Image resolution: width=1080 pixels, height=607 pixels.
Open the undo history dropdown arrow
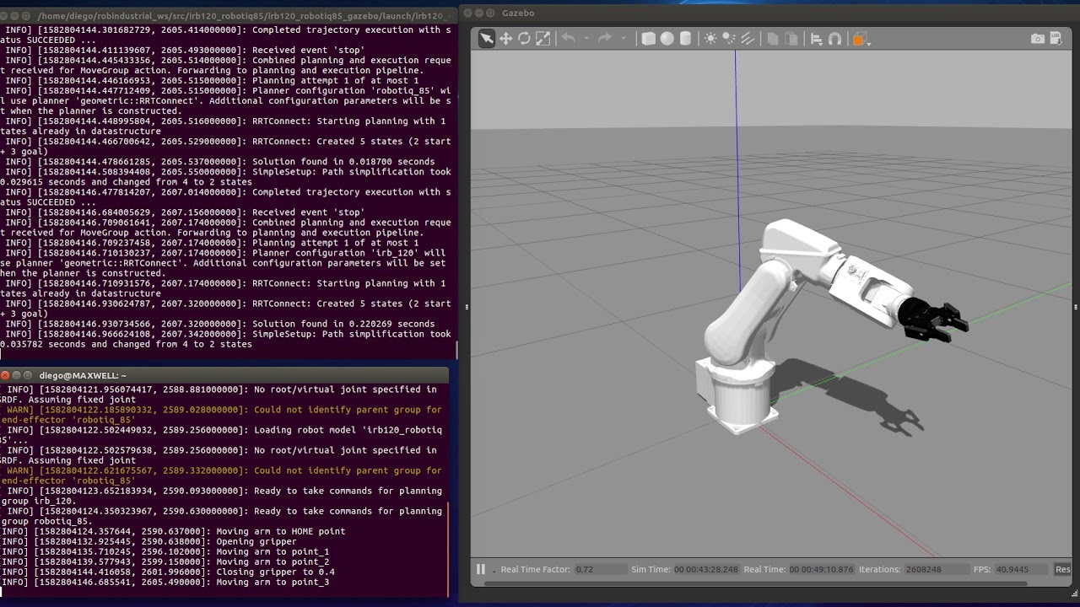point(586,39)
